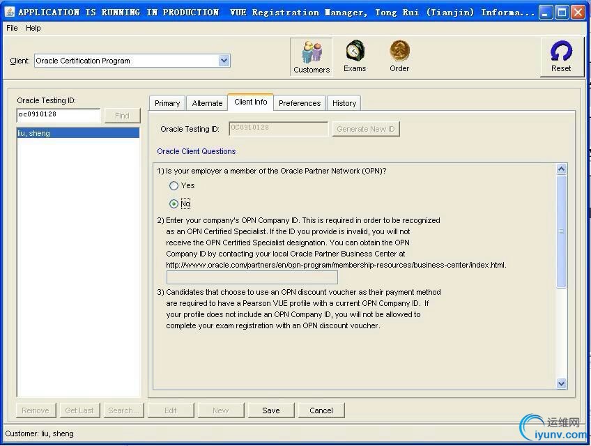Click the Oracle Testing ID search field
The image size is (591, 446).
click(x=59, y=115)
